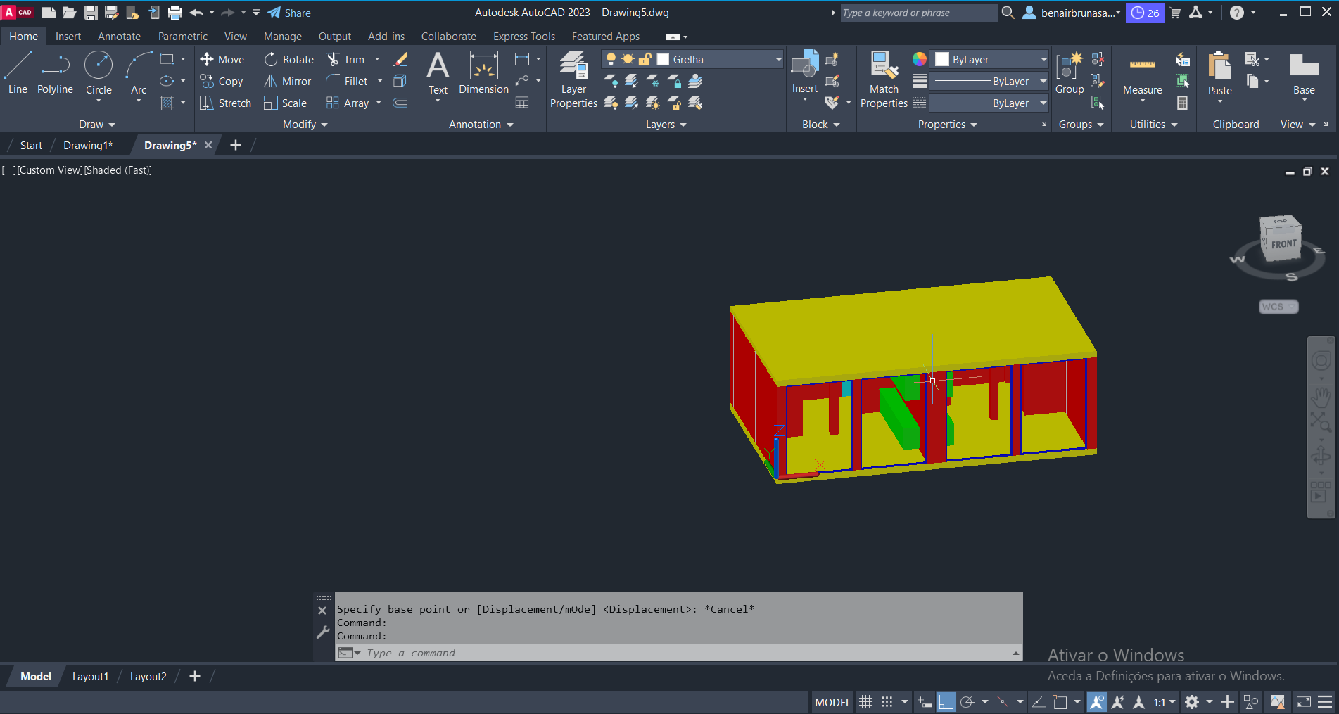This screenshot has width=1339, height=714.
Task: Click the Plot printer icon
Action: (x=175, y=13)
